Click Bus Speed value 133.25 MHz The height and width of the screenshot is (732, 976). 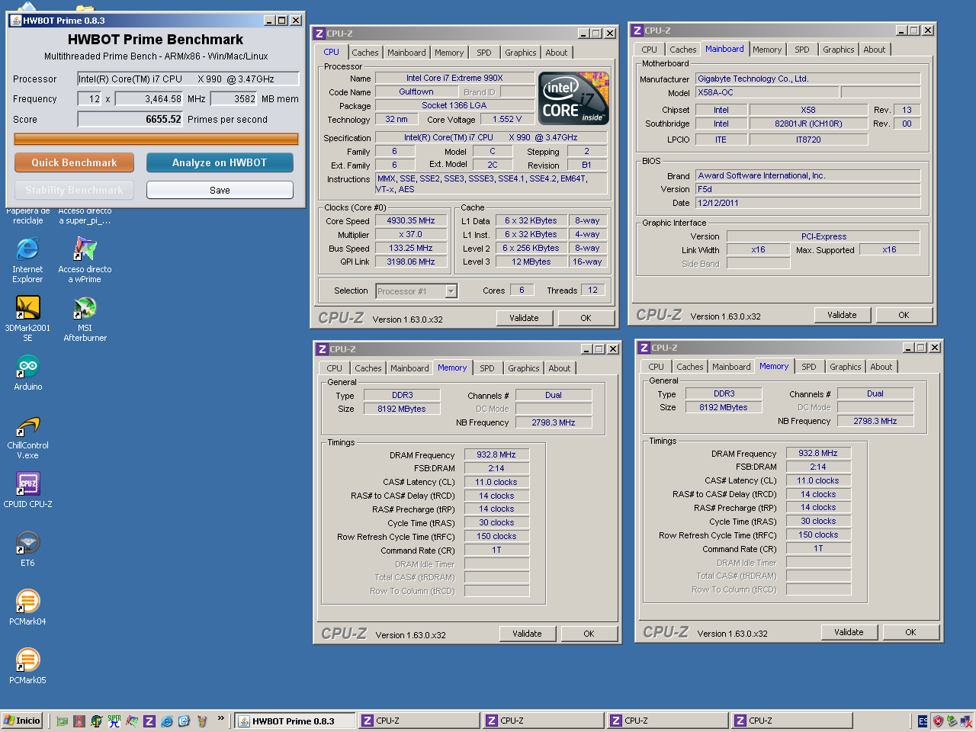[411, 248]
